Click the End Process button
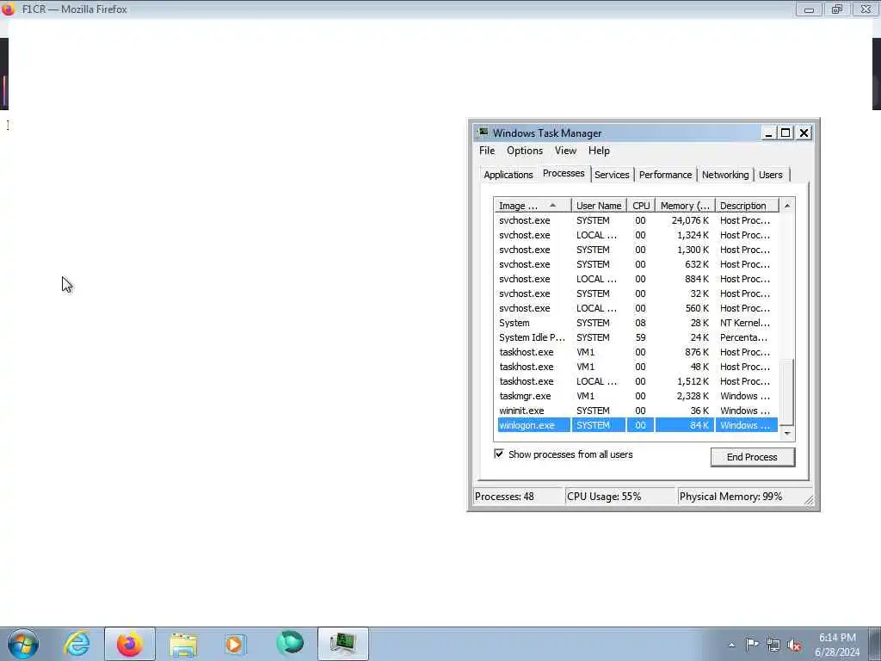The width and height of the screenshot is (881, 661). (x=752, y=457)
